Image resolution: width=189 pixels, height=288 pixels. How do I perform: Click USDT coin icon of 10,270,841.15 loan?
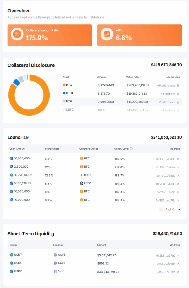(x=12, y=175)
